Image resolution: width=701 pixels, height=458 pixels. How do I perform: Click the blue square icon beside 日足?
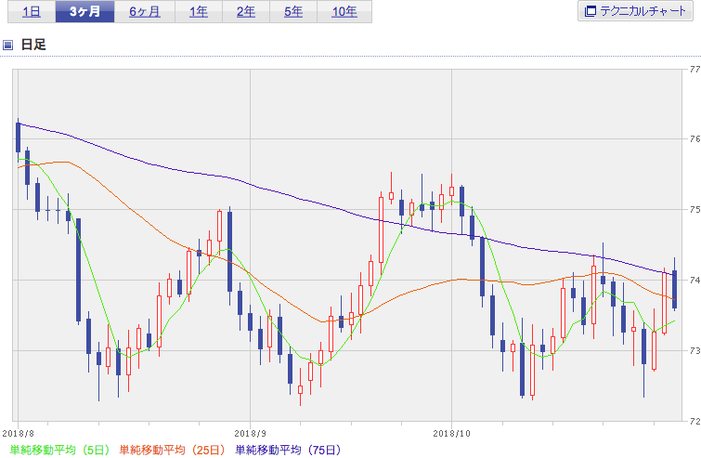(x=7, y=45)
